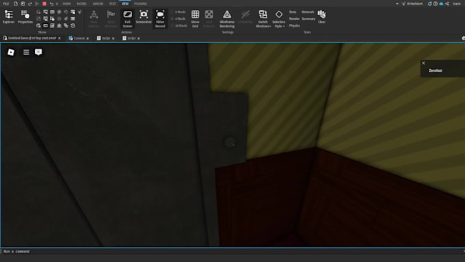
Task: Open the FILE menu
Action: click(x=6, y=3)
